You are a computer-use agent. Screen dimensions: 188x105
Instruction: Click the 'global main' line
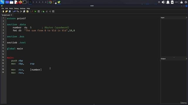point(15,49)
